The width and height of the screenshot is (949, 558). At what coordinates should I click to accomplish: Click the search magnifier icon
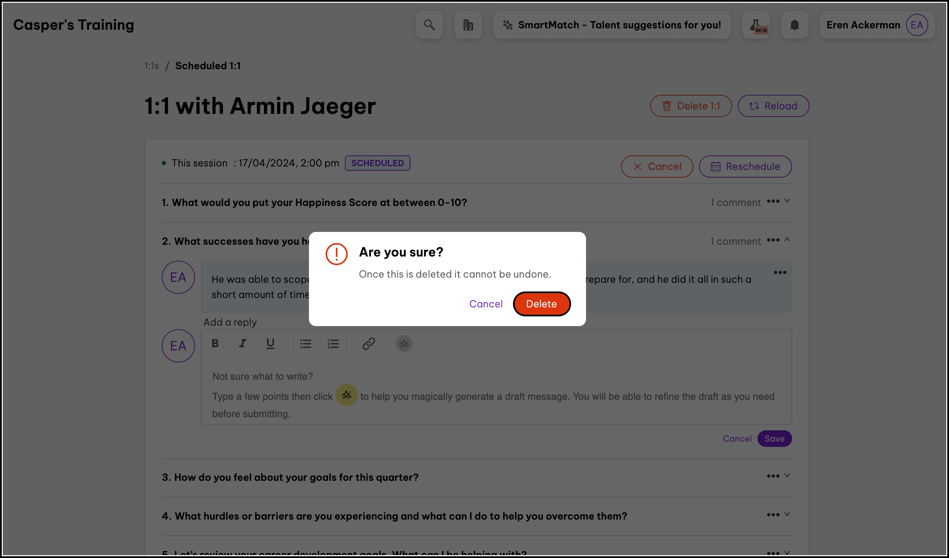coord(429,25)
